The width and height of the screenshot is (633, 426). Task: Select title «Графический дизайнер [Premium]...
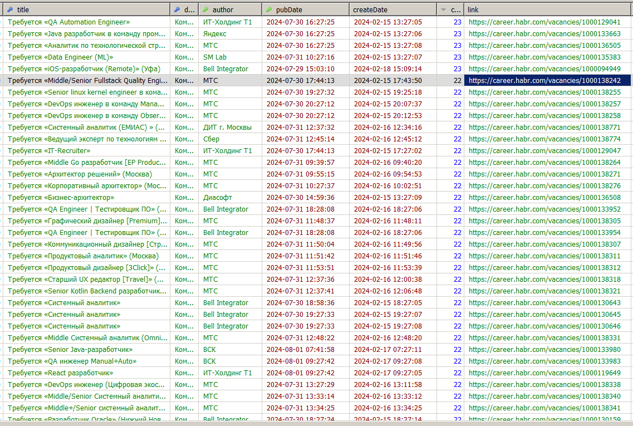tap(87, 221)
